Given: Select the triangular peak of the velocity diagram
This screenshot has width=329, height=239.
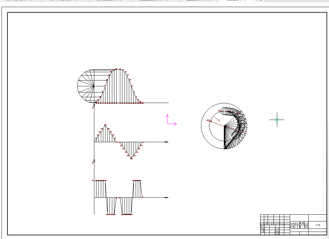Looking at the screenshot, I should [x=105, y=126].
